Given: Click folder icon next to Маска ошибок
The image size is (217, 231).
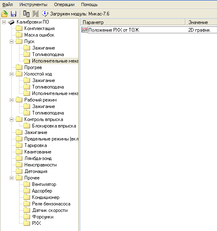Looking at the screenshot, I should click(19, 35).
